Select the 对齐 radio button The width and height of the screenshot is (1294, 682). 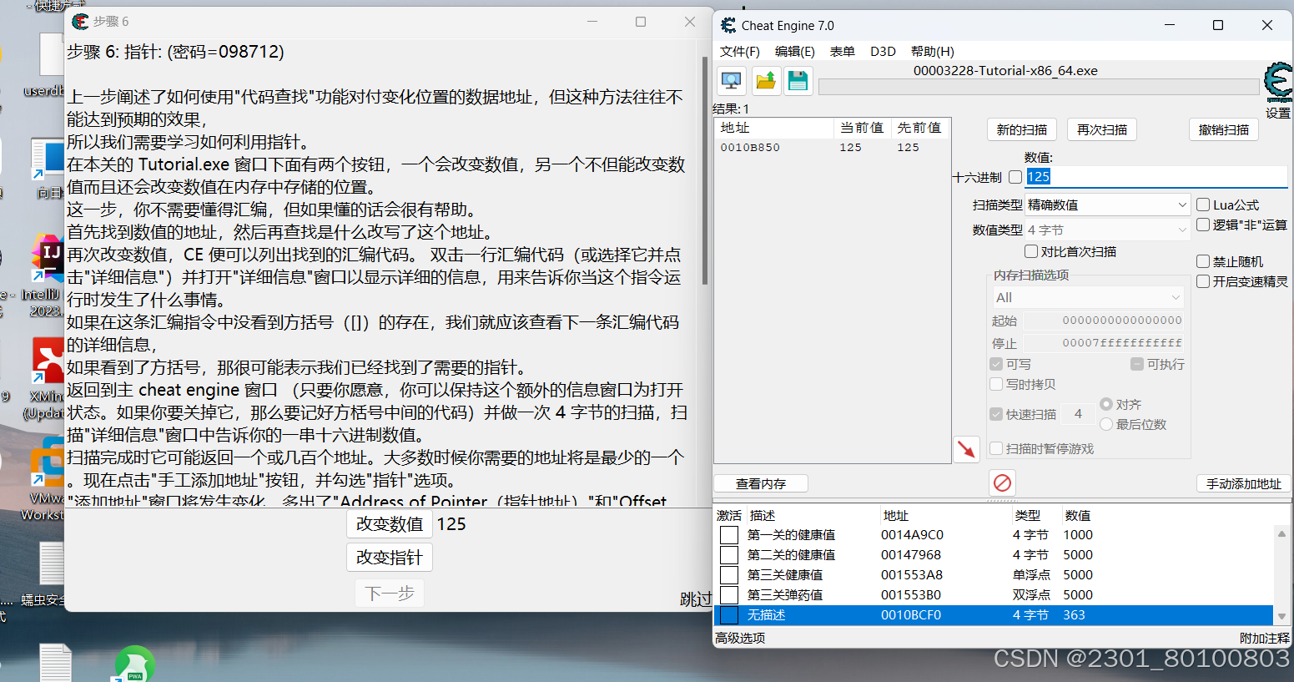1106,404
